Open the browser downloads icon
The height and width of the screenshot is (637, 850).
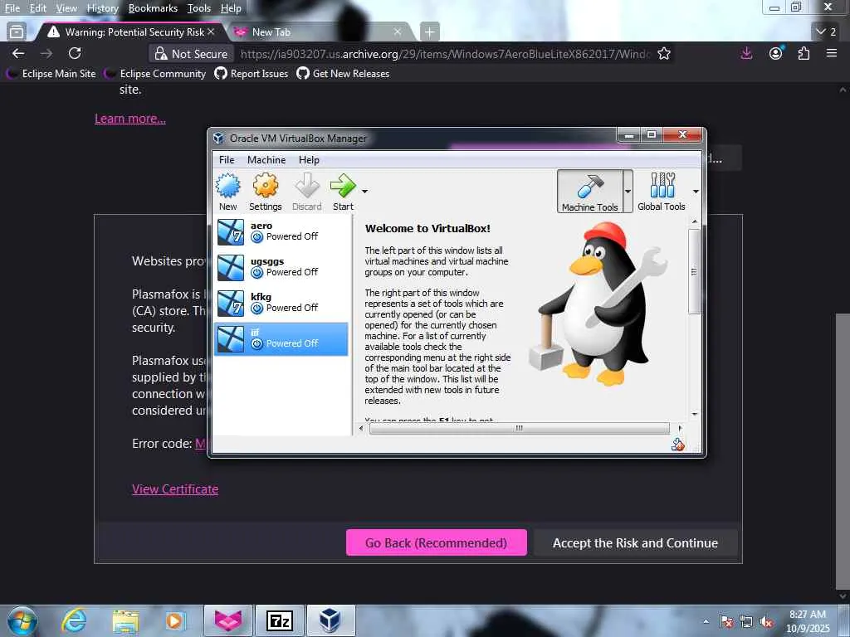tap(746, 53)
